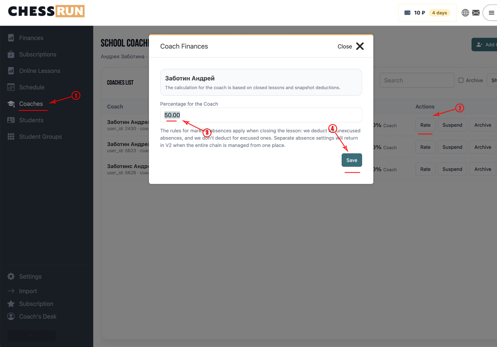Click the Finances bar chart icon
The height and width of the screenshot is (347, 497).
[x=11, y=38]
